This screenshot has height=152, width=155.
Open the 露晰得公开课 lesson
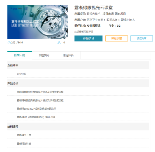click(78, 135)
